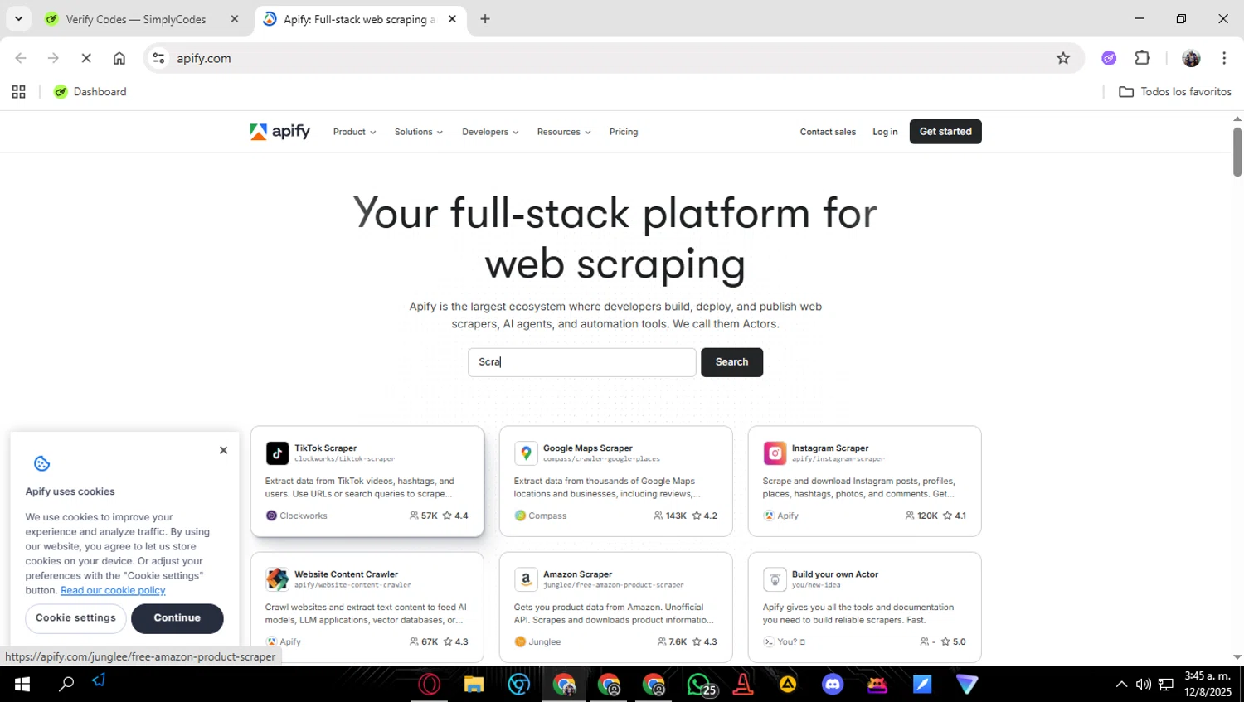The height and width of the screenshot is (702, 1244).
Task: Close the cookie notice with X
Action: coord(223,450)
